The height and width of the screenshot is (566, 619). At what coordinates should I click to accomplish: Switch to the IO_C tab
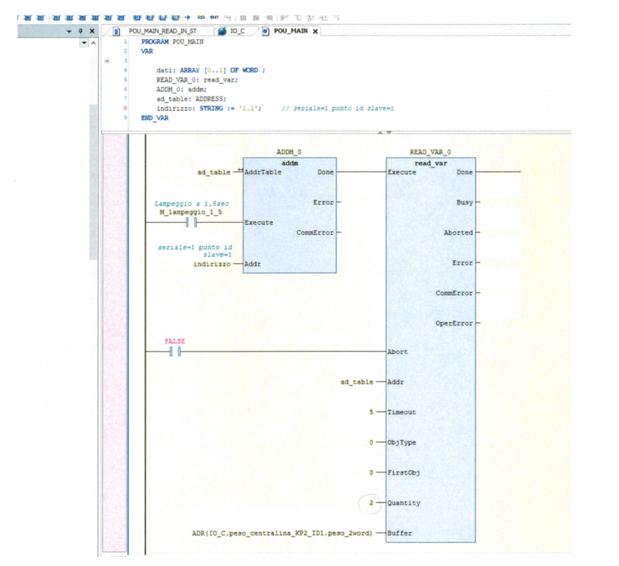[x=239, y=31]
